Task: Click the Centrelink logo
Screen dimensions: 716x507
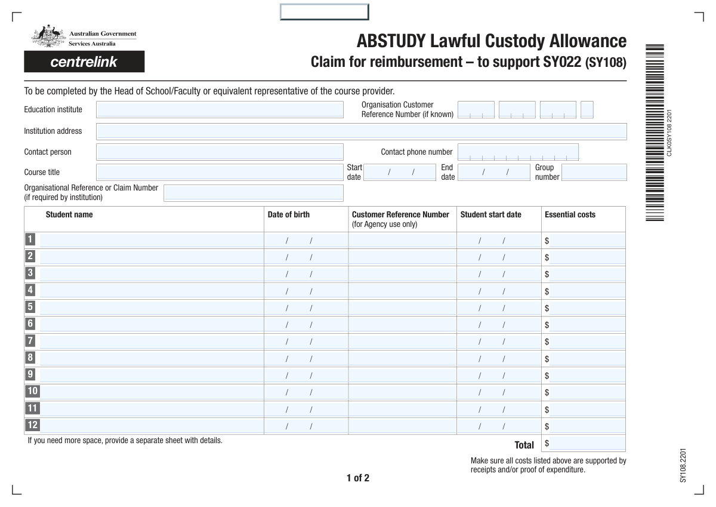Action: (84, 62)
